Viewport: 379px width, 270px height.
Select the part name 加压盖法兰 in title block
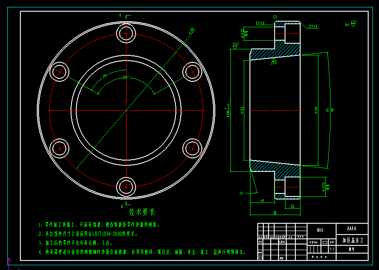click(x=353, y=240)
